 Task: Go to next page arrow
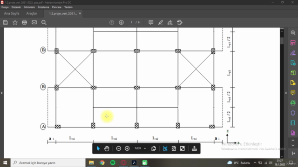tap(121, 22)
